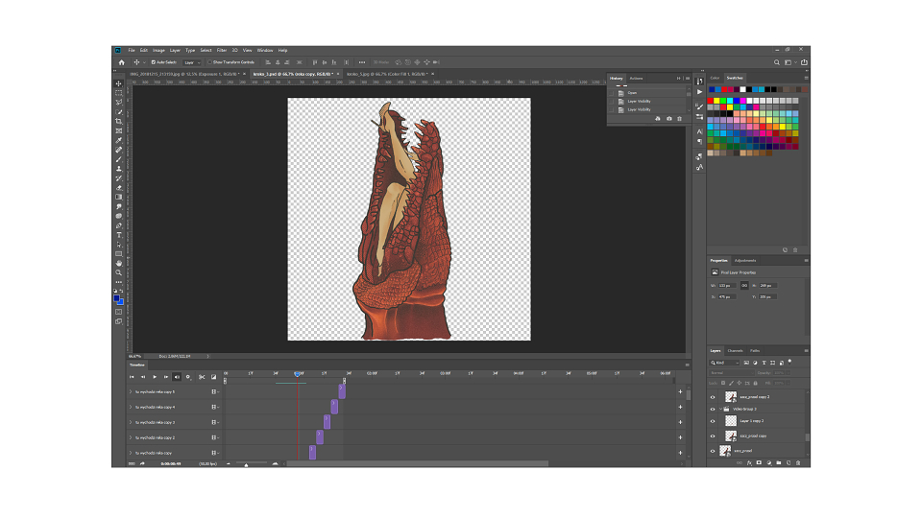Expand the 'tu wychodzi reka copy 2' track
Image resolution: width=922 pixels, height=518 pixels.
[x=131, y=437]
